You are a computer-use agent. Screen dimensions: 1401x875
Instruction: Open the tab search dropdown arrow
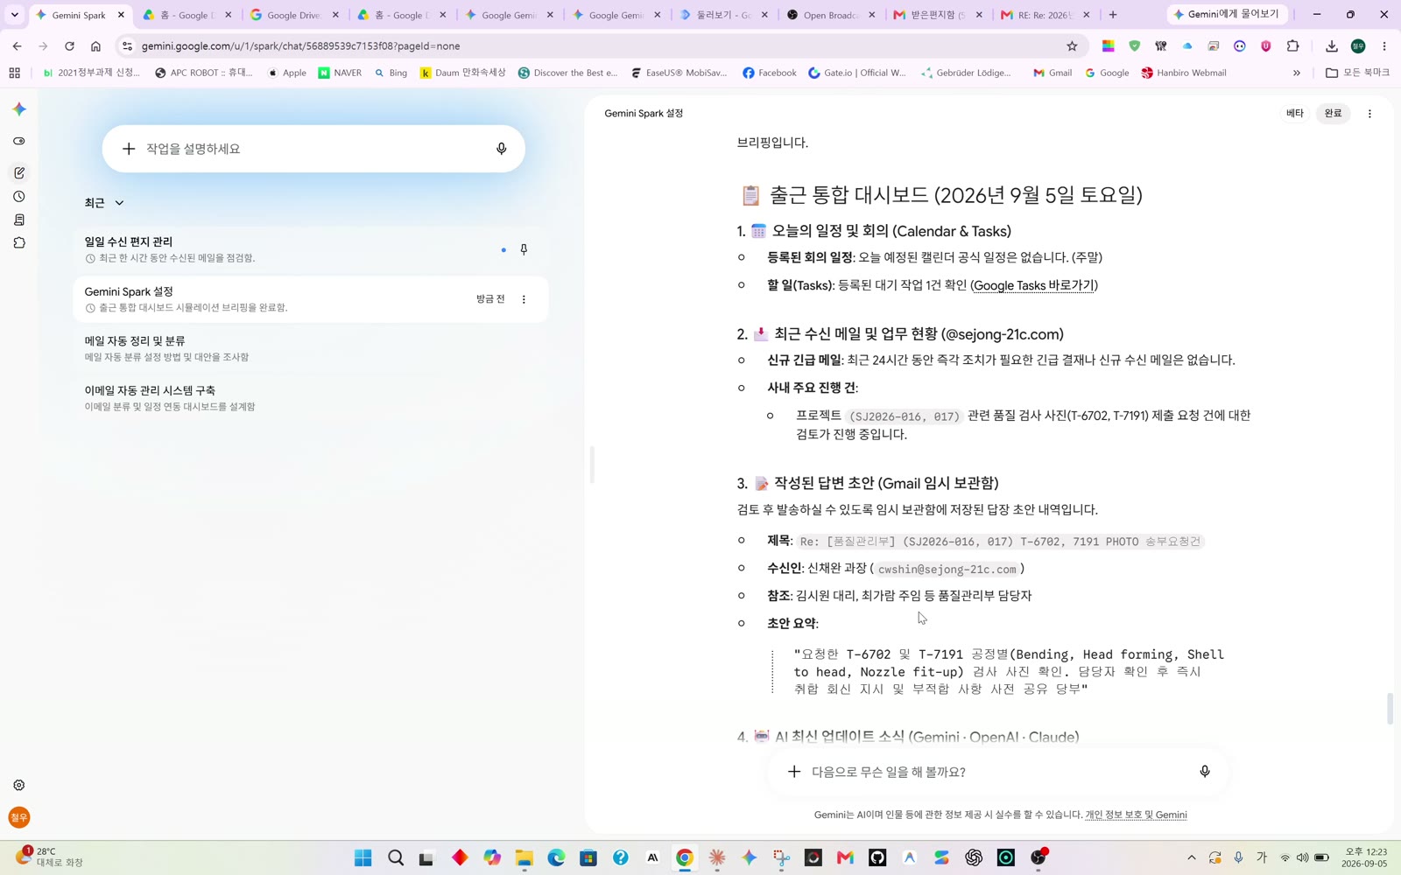(x=15, y=15)
